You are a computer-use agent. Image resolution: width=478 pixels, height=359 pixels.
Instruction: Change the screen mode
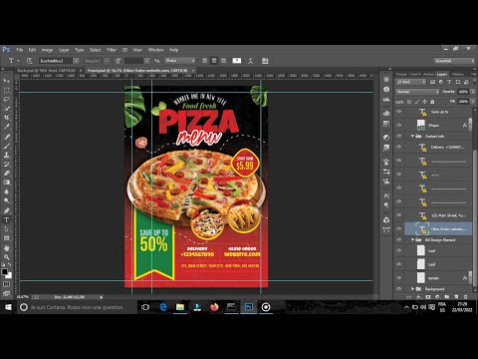pyautogui.click(x=6, y=293)
